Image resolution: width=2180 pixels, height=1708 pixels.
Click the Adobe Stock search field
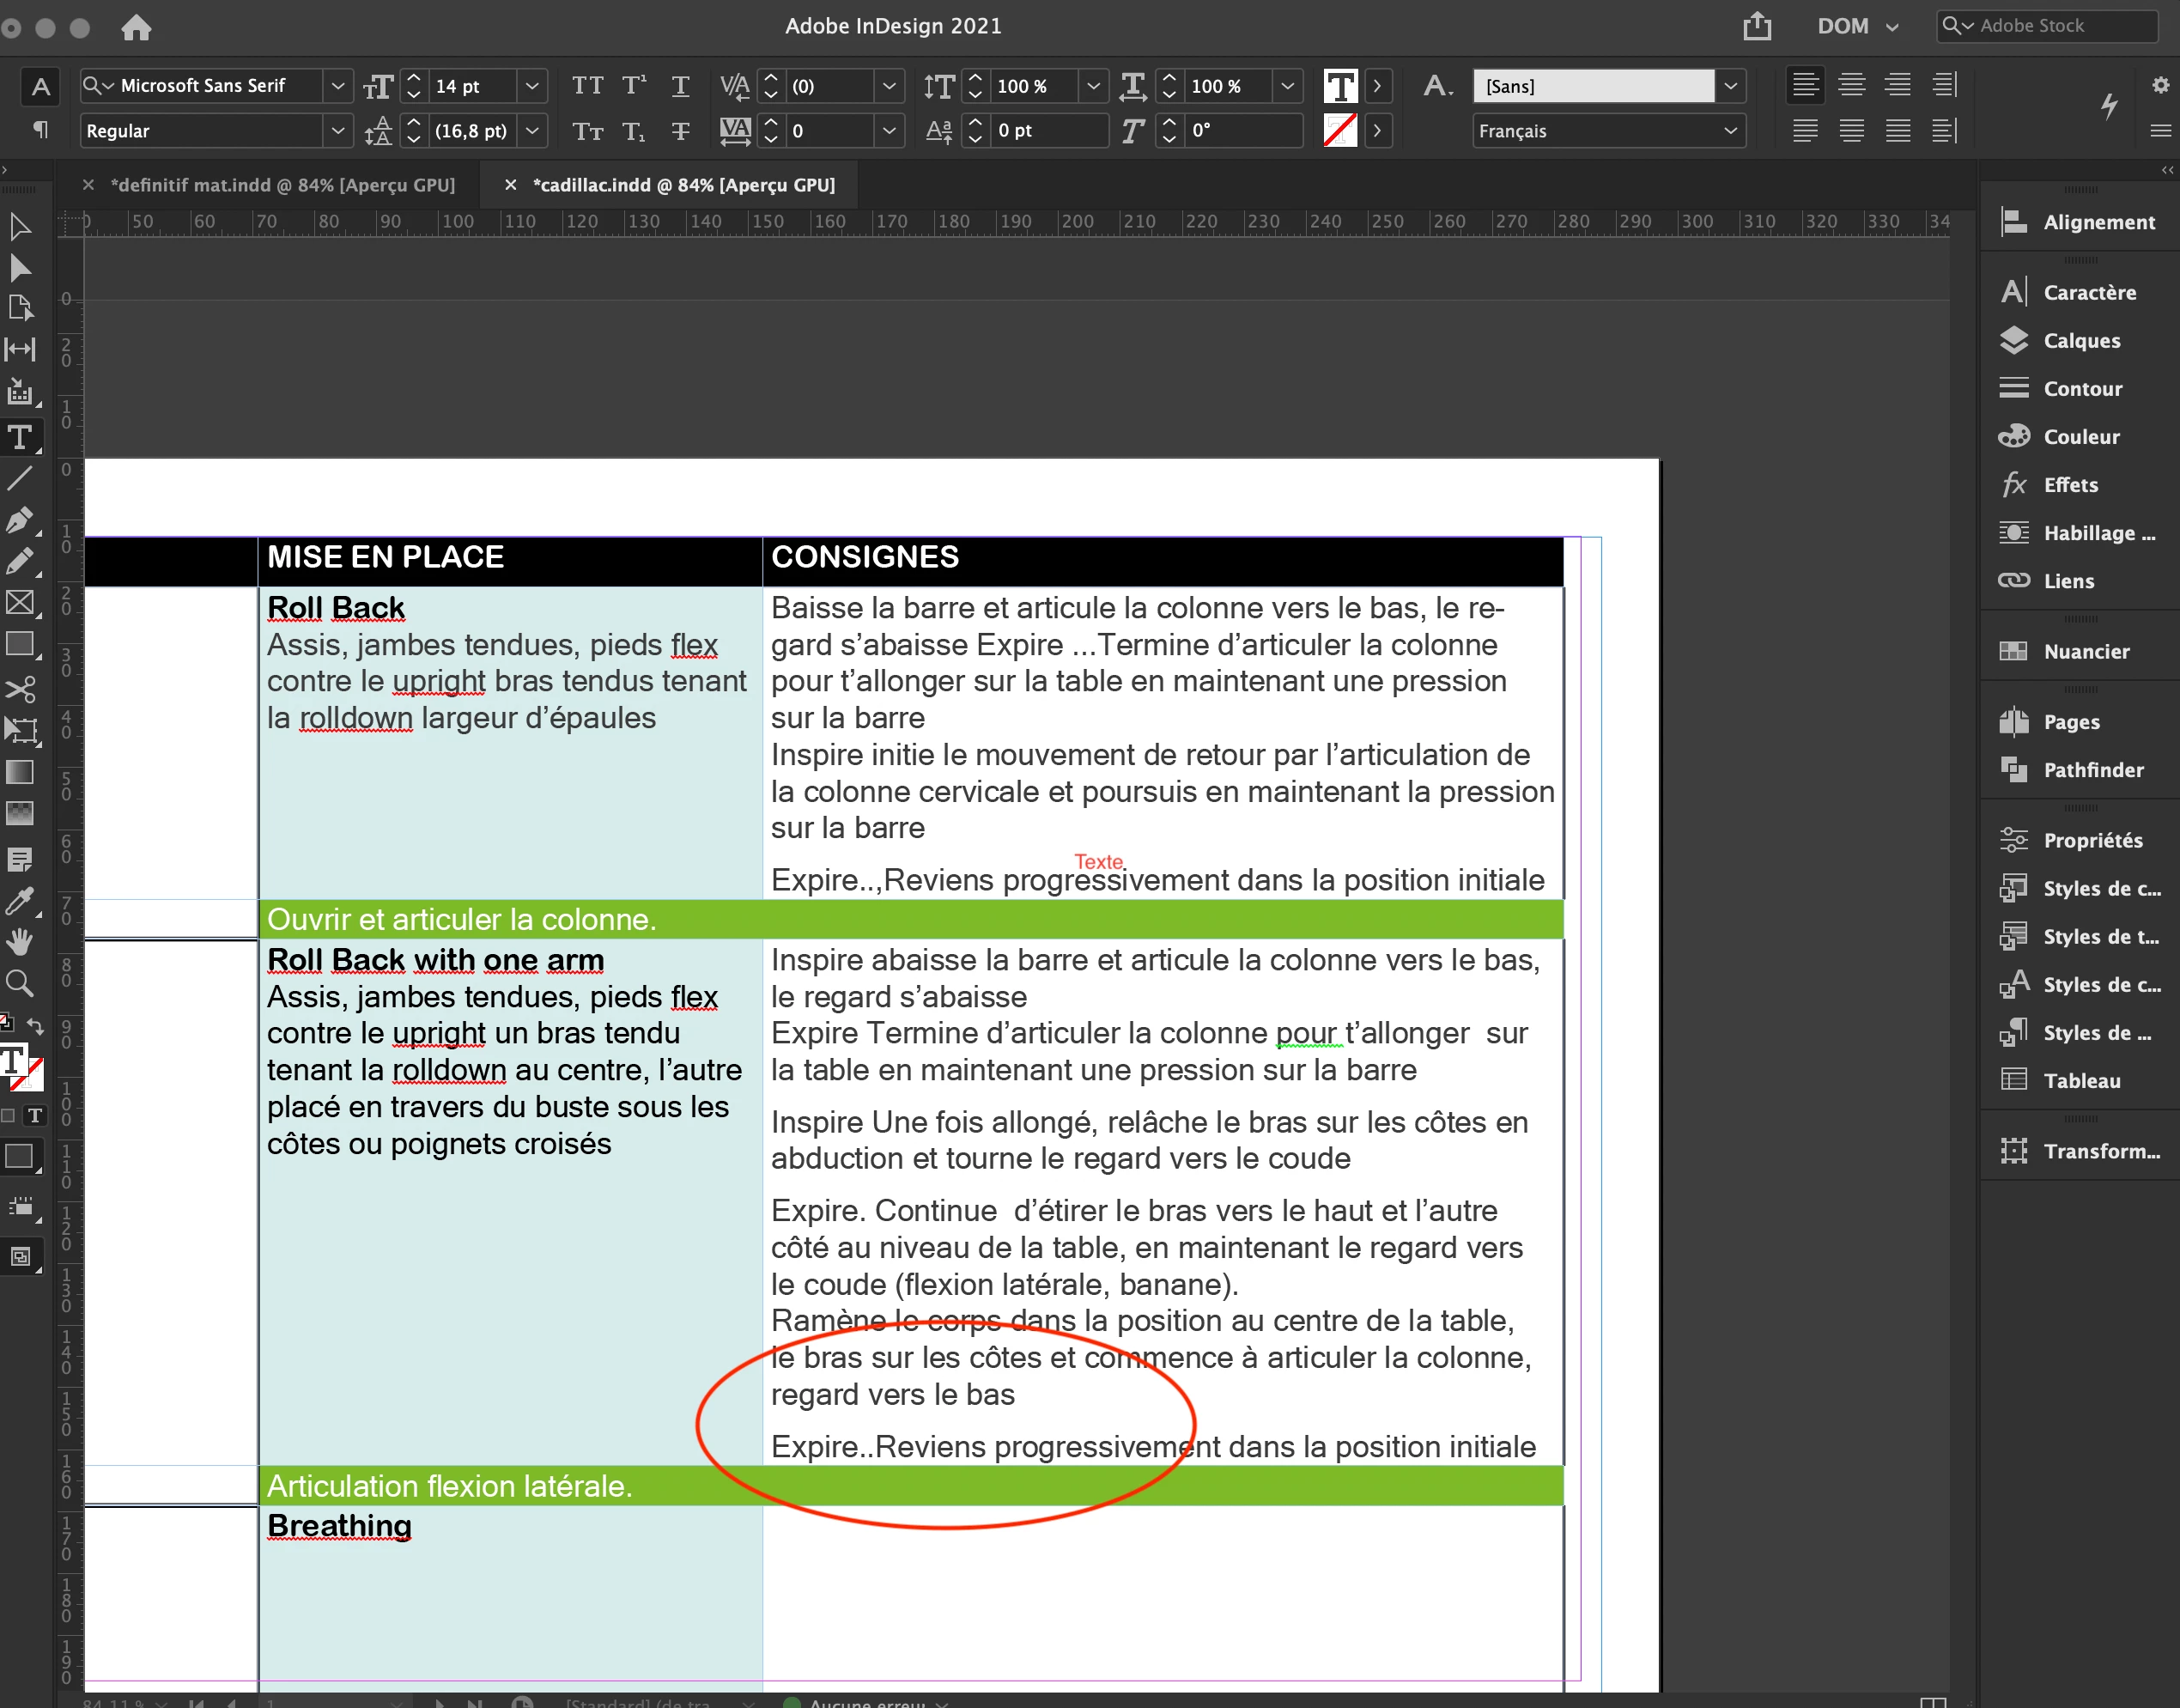pos(2060,26)
